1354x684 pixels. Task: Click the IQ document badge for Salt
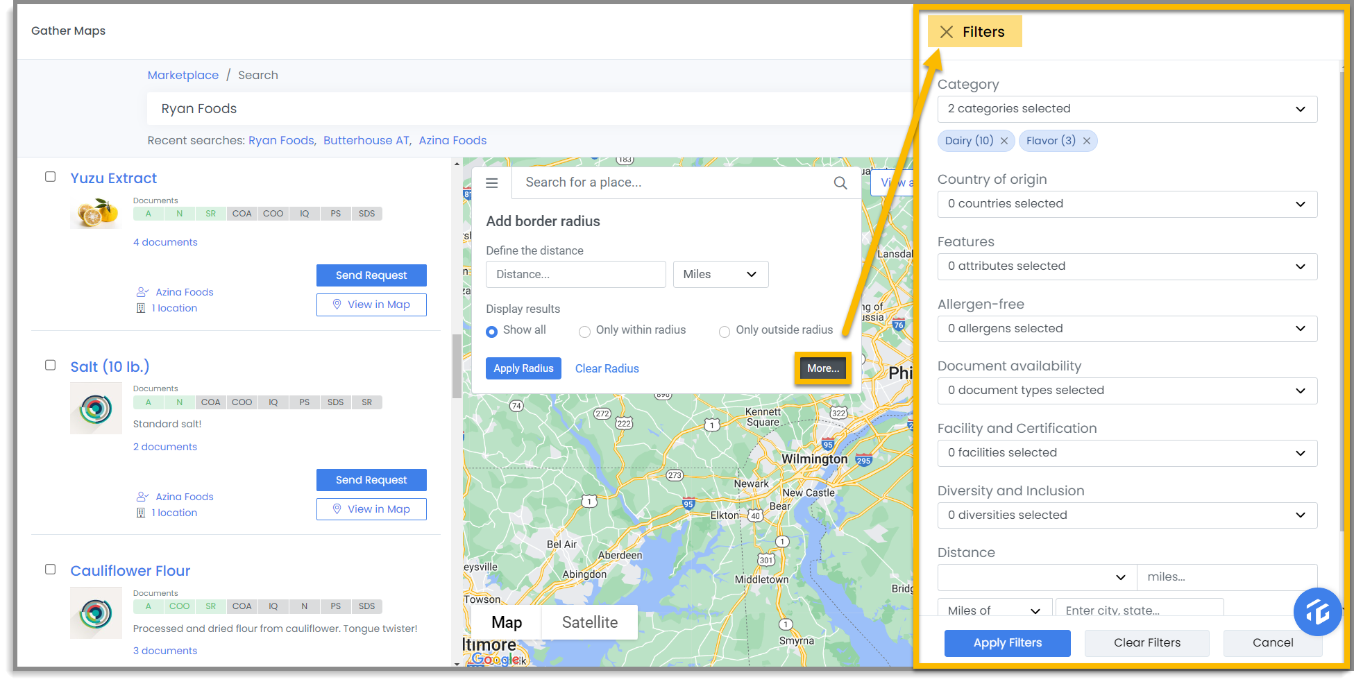point(273,402)
